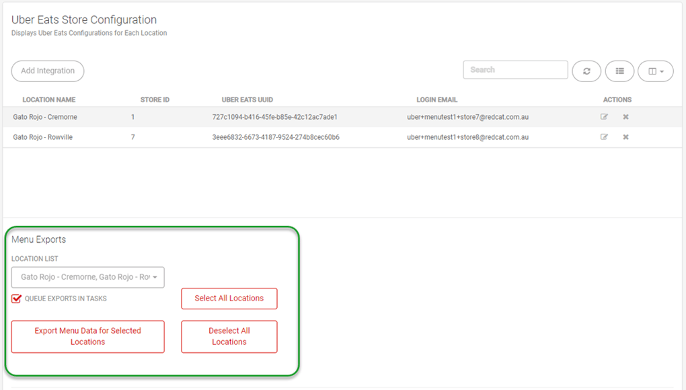Open the columns visibility dropdown
The height and width of the screenshot is (390, 686).
[655, 71]
